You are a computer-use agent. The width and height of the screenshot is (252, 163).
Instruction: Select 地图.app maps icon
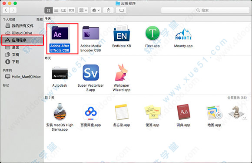[x=214, y=112]
